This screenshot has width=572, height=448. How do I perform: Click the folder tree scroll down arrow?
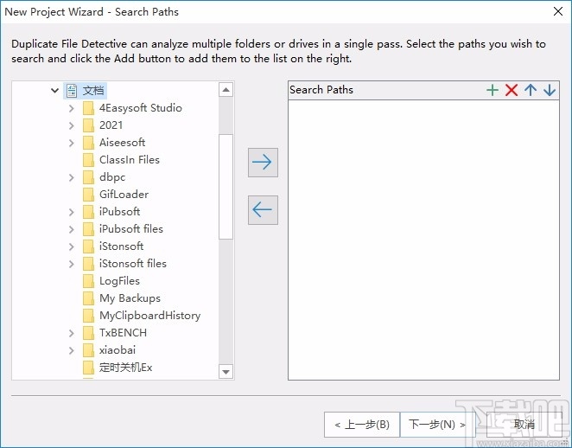pyautogui.click(x=226, y=372)
